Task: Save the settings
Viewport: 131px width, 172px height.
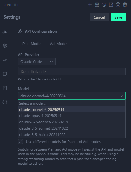Action: click(118, 17)
